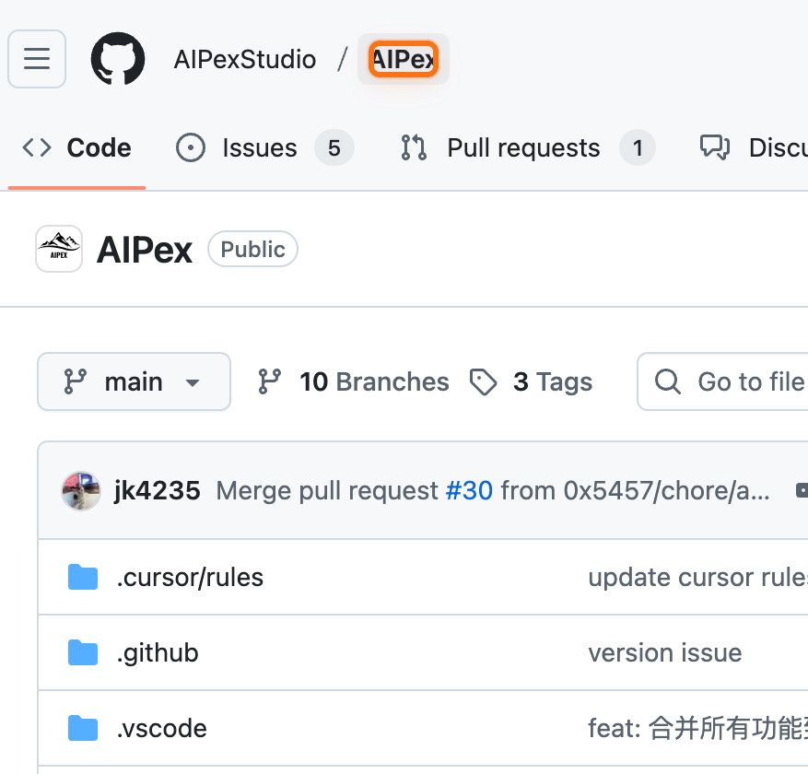Click the search magnifier in Go to file
The width and height of the screenshot is (808, 774).
point(667,381)
